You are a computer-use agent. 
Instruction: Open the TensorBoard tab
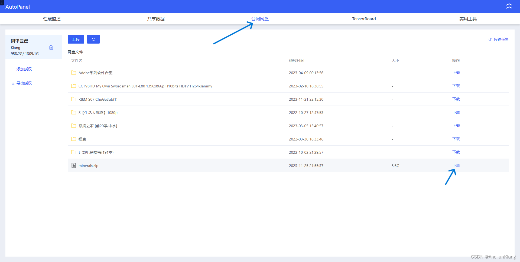pos(364,19)
